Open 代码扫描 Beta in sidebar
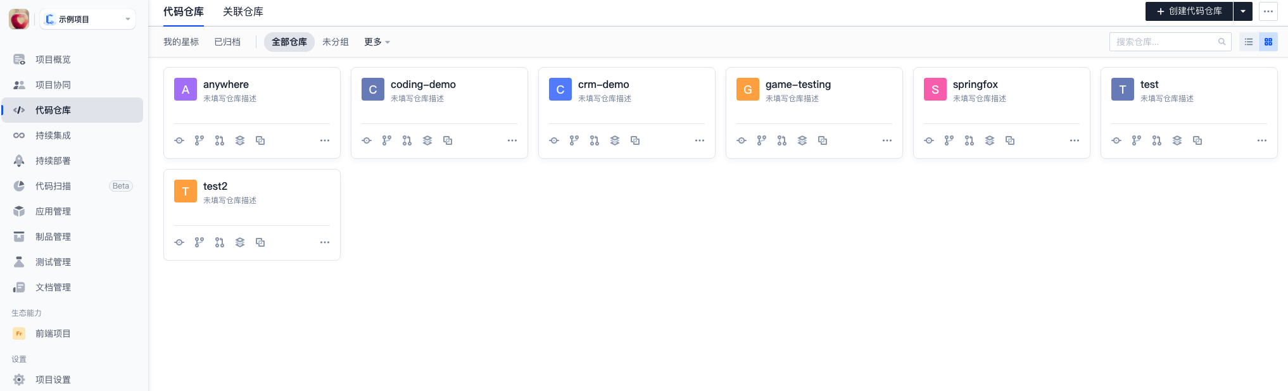This screenshot has height=391, width=1288. [72, 186]
